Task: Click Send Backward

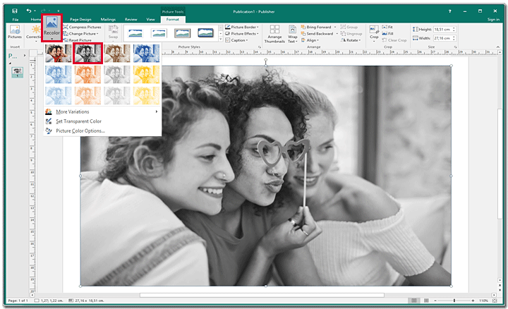Action: [317, 34]
